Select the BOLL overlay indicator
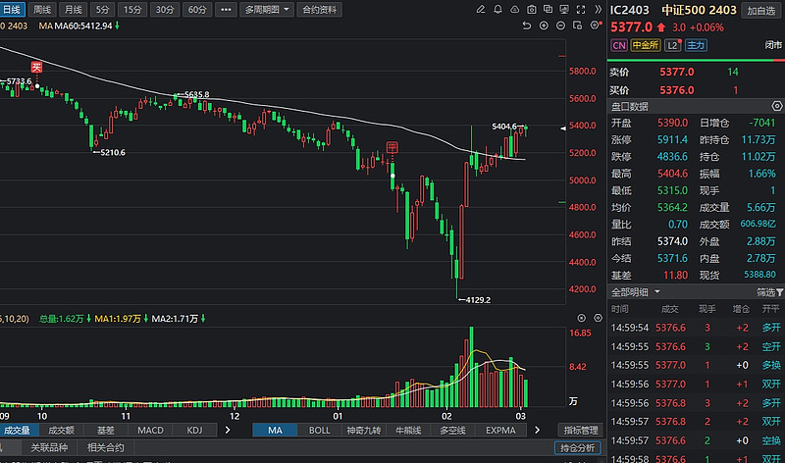The image size is (785, 463). [x=320, y=430]
